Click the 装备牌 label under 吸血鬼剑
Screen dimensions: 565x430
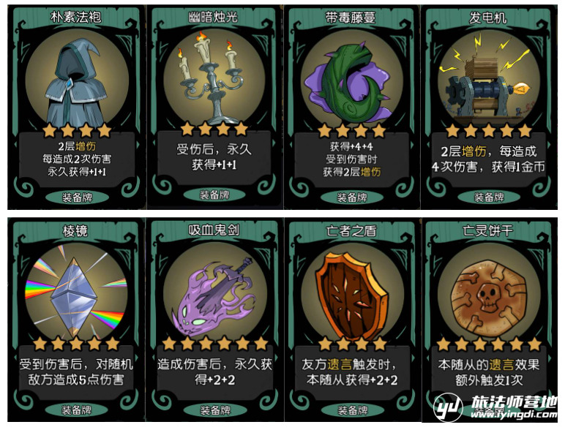click(x=215, y=410)
